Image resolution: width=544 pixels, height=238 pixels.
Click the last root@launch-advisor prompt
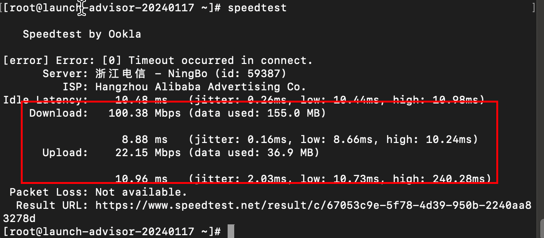(x=112, y=231)
